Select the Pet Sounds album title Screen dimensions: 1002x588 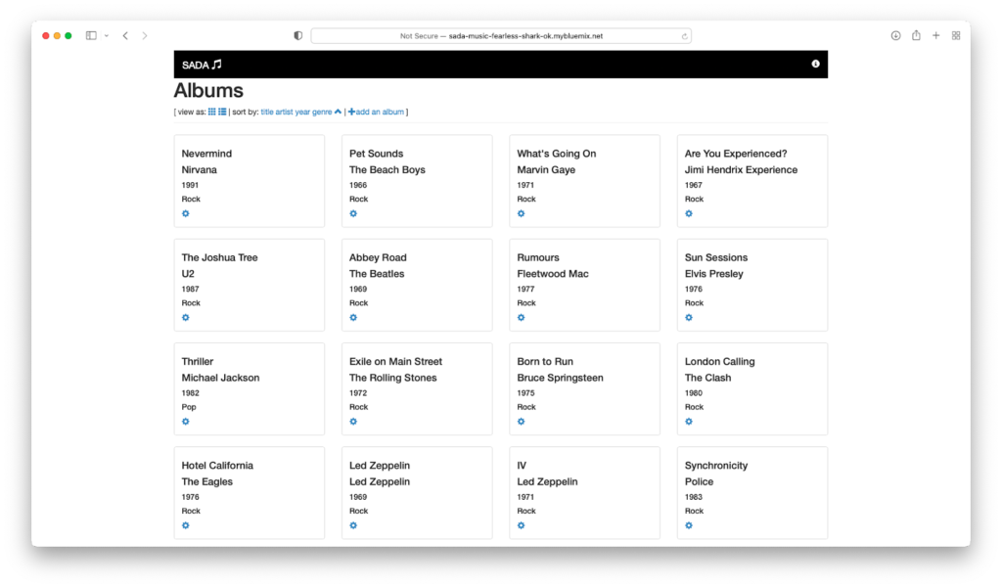click(x=377, y=154)
